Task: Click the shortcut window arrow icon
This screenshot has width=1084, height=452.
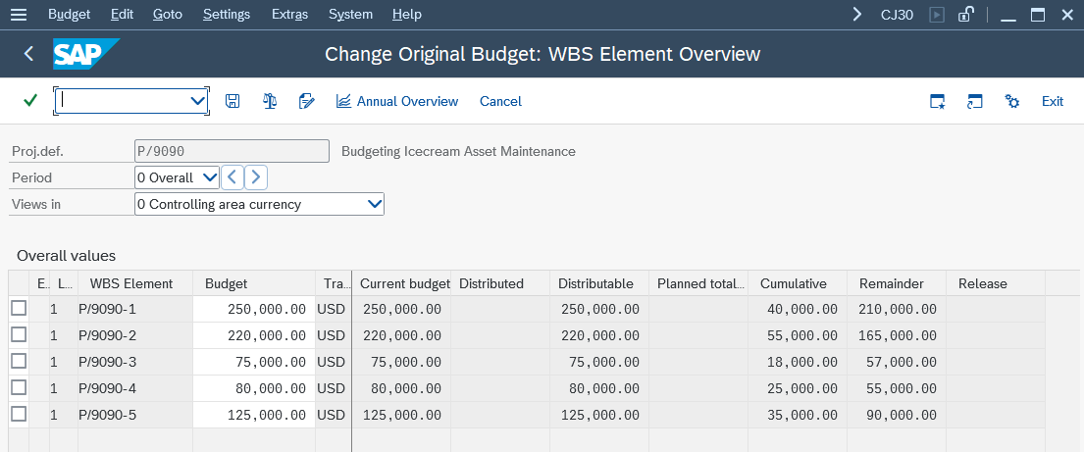Action: 975,102
